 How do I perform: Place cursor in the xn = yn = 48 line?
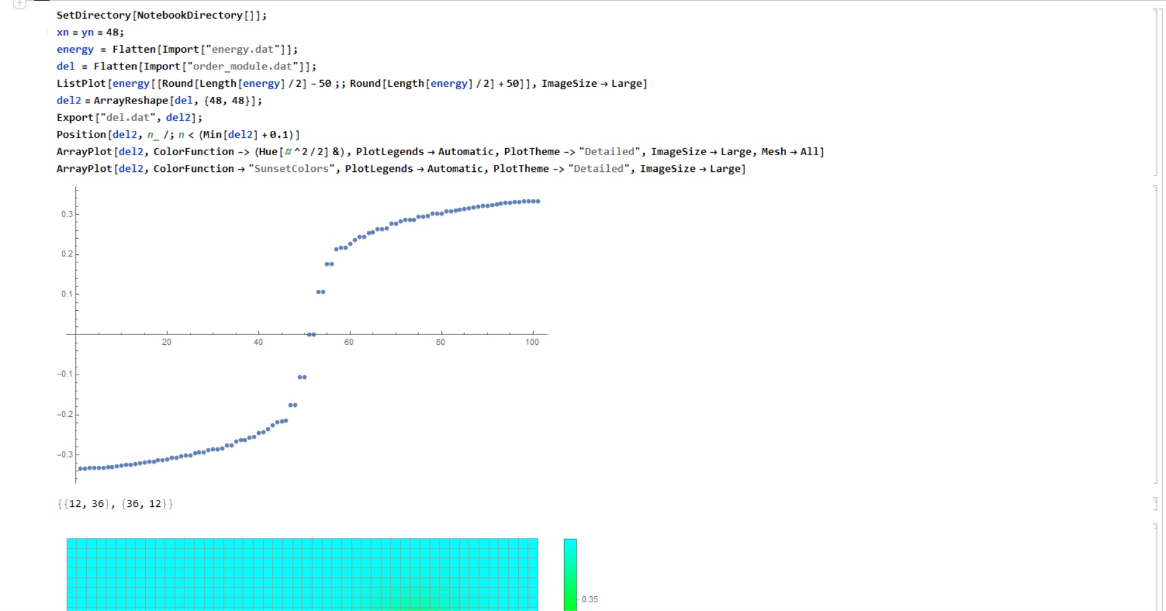click(90, 32)
